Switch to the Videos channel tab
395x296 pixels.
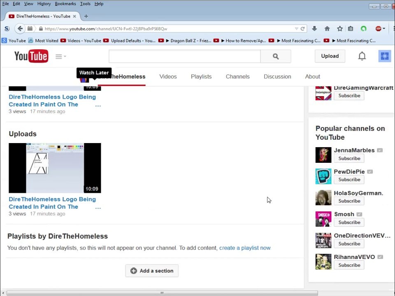click(168, 76)
